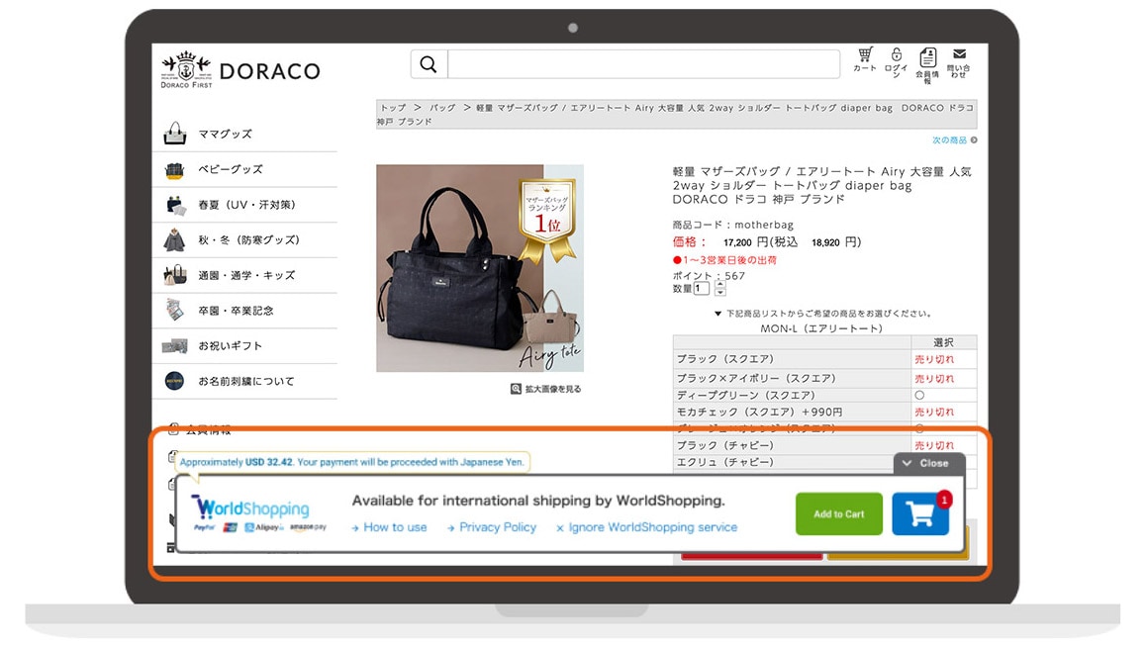This screenshot has height=648, width=1147.
Task: Click the green Add to Cart button
Action: (x=839, y=514)
